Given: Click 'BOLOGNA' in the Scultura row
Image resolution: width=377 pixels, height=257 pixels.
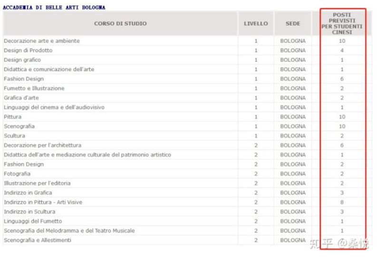Looking at the screenshot, I should [x=293, y=136].
